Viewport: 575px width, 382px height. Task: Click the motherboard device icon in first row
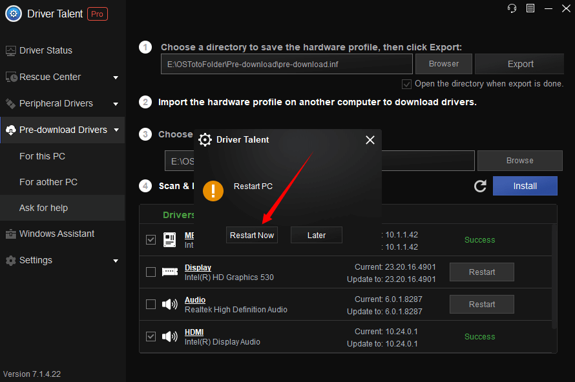[x=169, y=240]
